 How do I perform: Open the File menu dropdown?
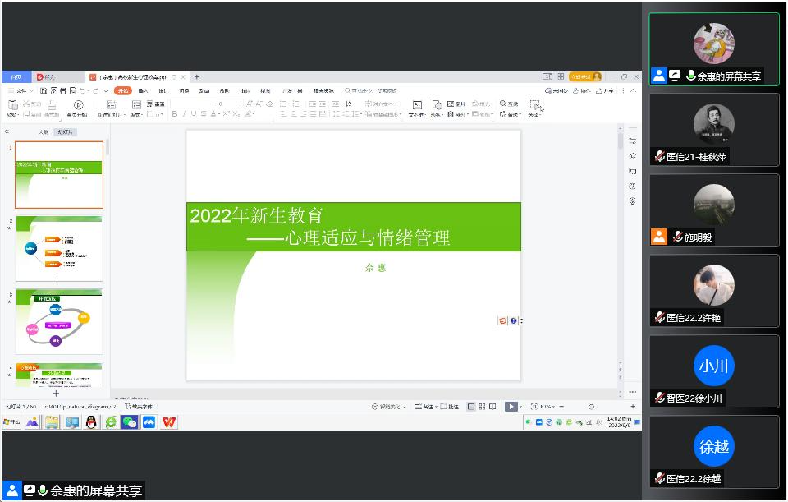tap(21, 90)
